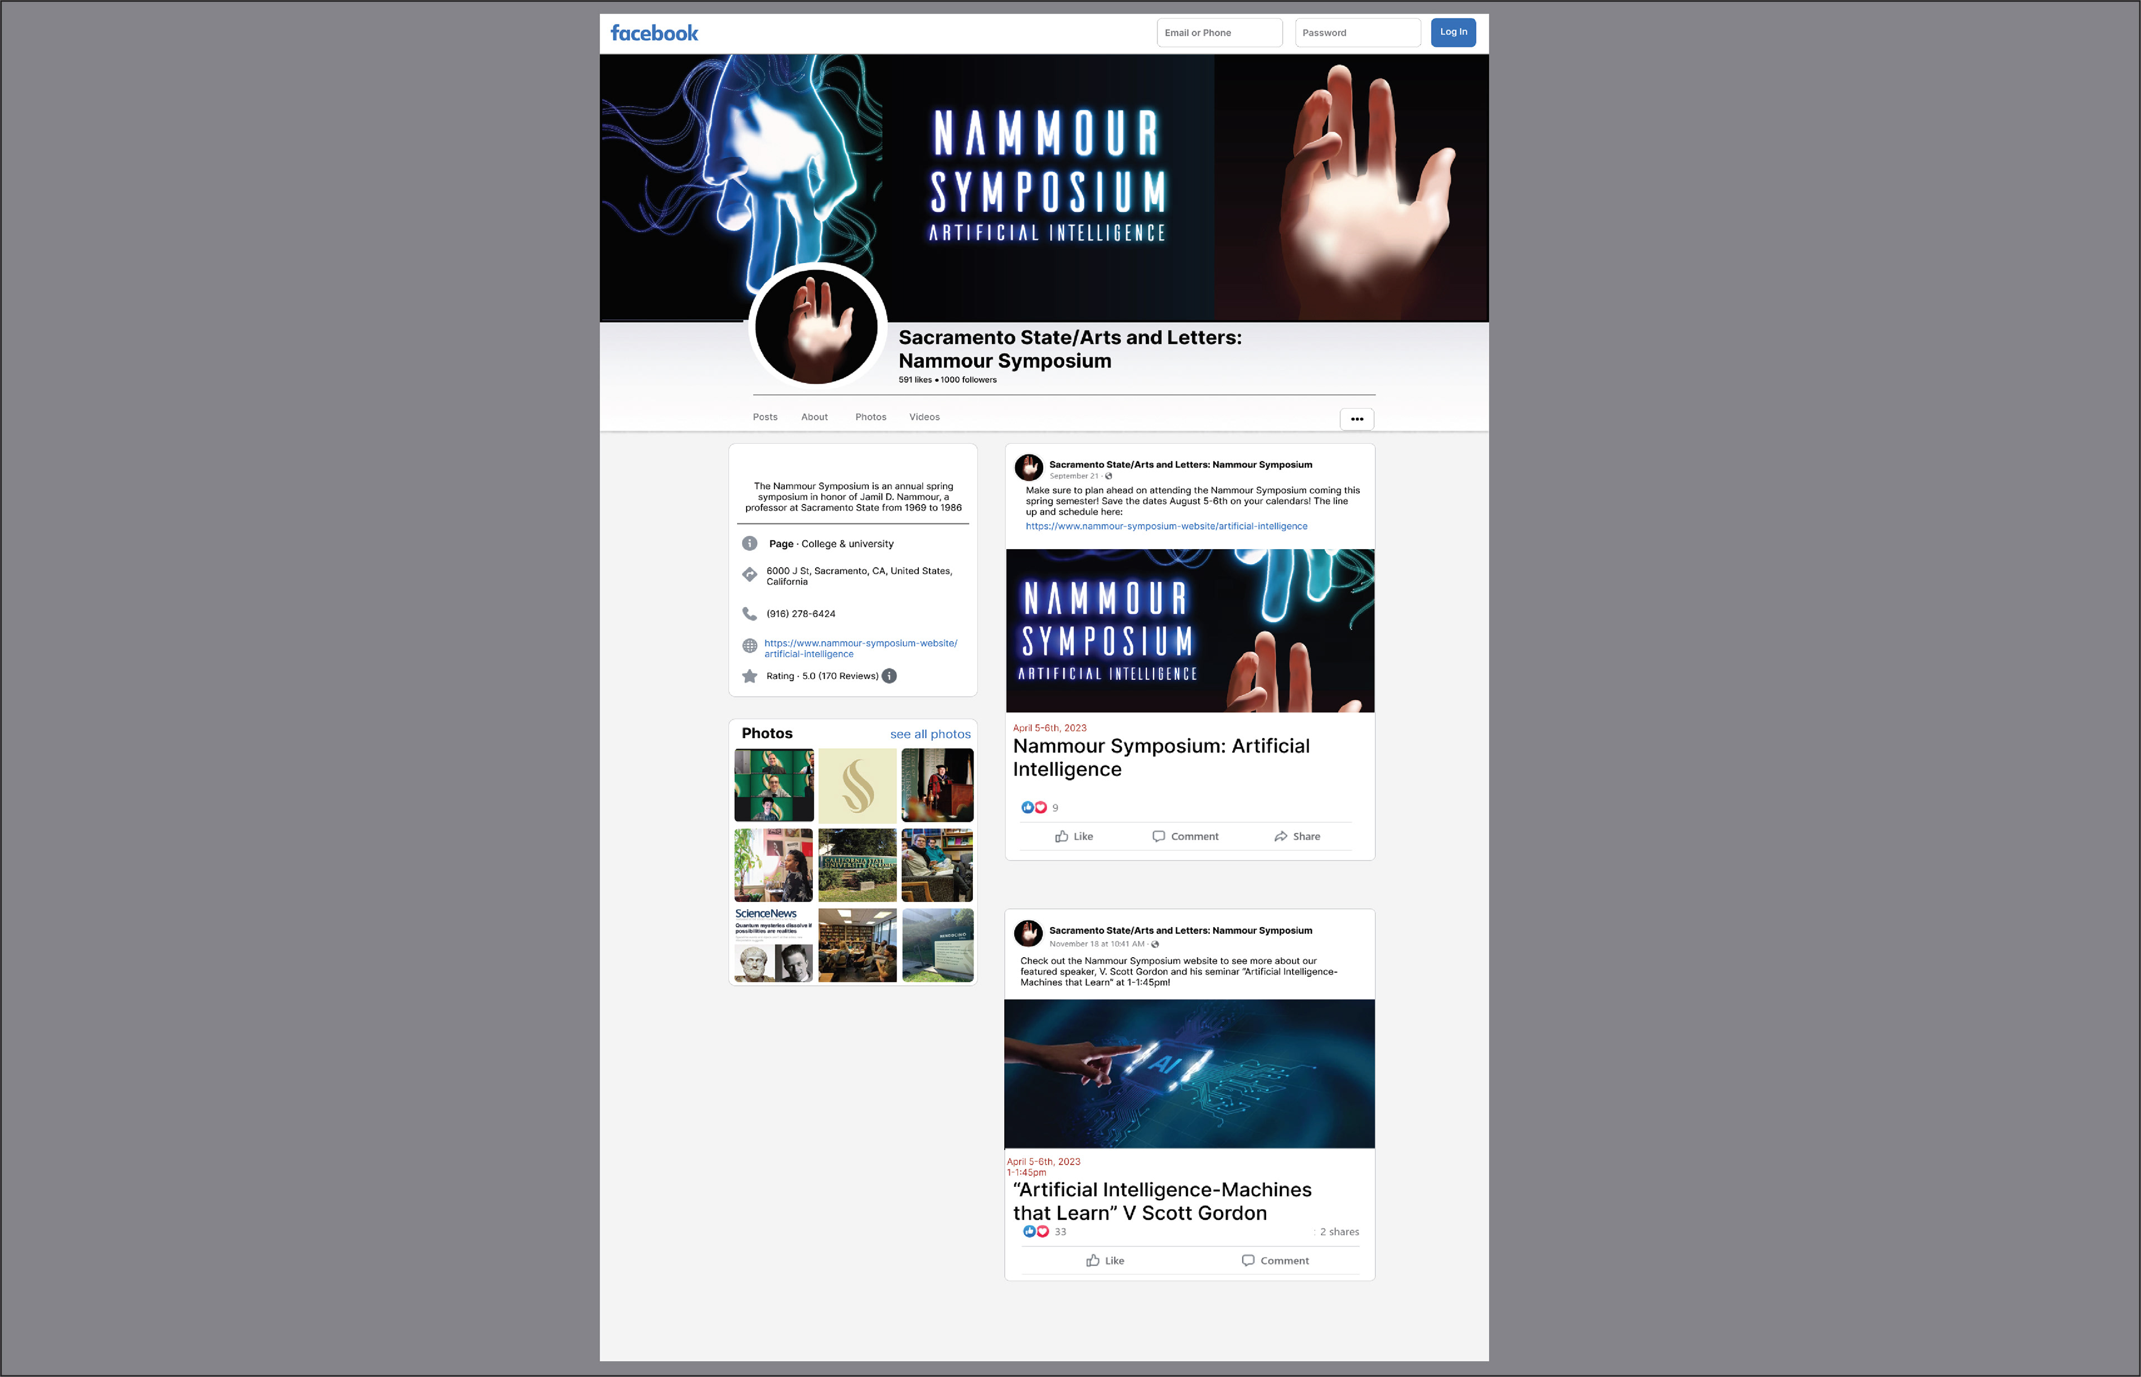Click page name on September 21 post
Screen dimensions: 2141x1377
click(x=1180, y=464)
